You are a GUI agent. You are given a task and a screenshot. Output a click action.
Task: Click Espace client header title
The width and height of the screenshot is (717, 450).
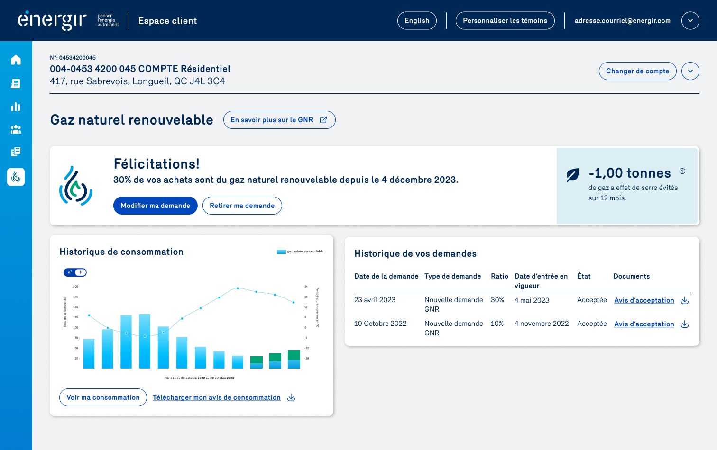pos(167,21)
